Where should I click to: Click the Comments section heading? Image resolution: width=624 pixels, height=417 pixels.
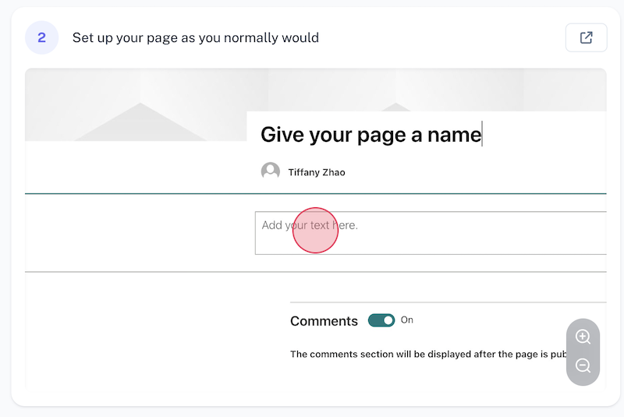324,321
